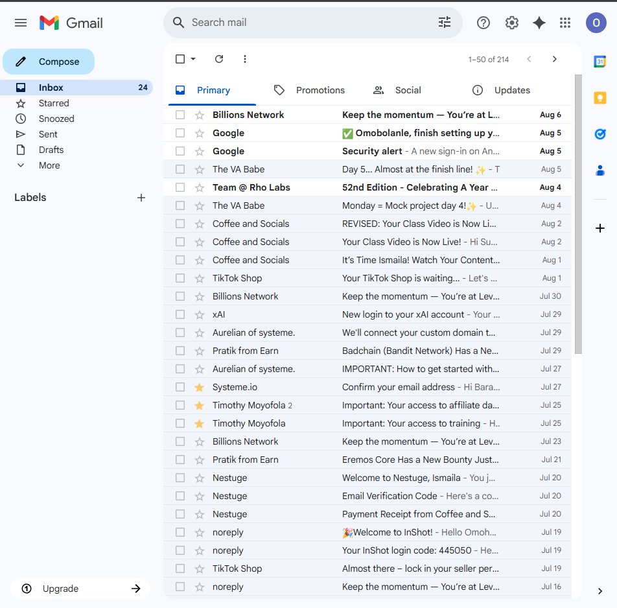
Task: Open Settings gear icon
Action: point(511,23)
